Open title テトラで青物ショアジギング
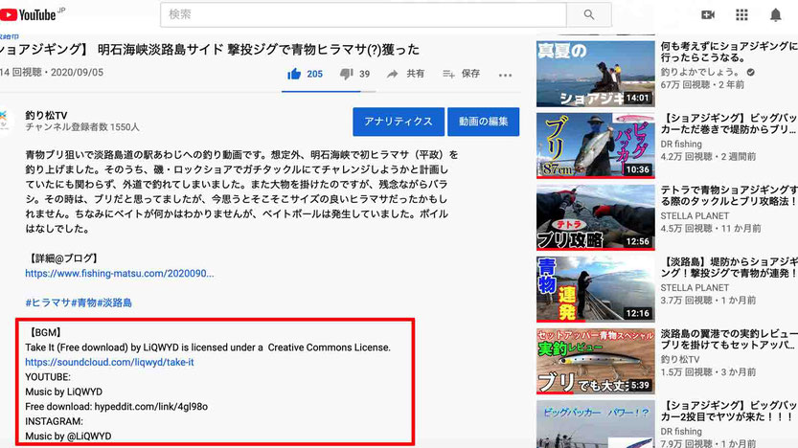 click(729, 195)
